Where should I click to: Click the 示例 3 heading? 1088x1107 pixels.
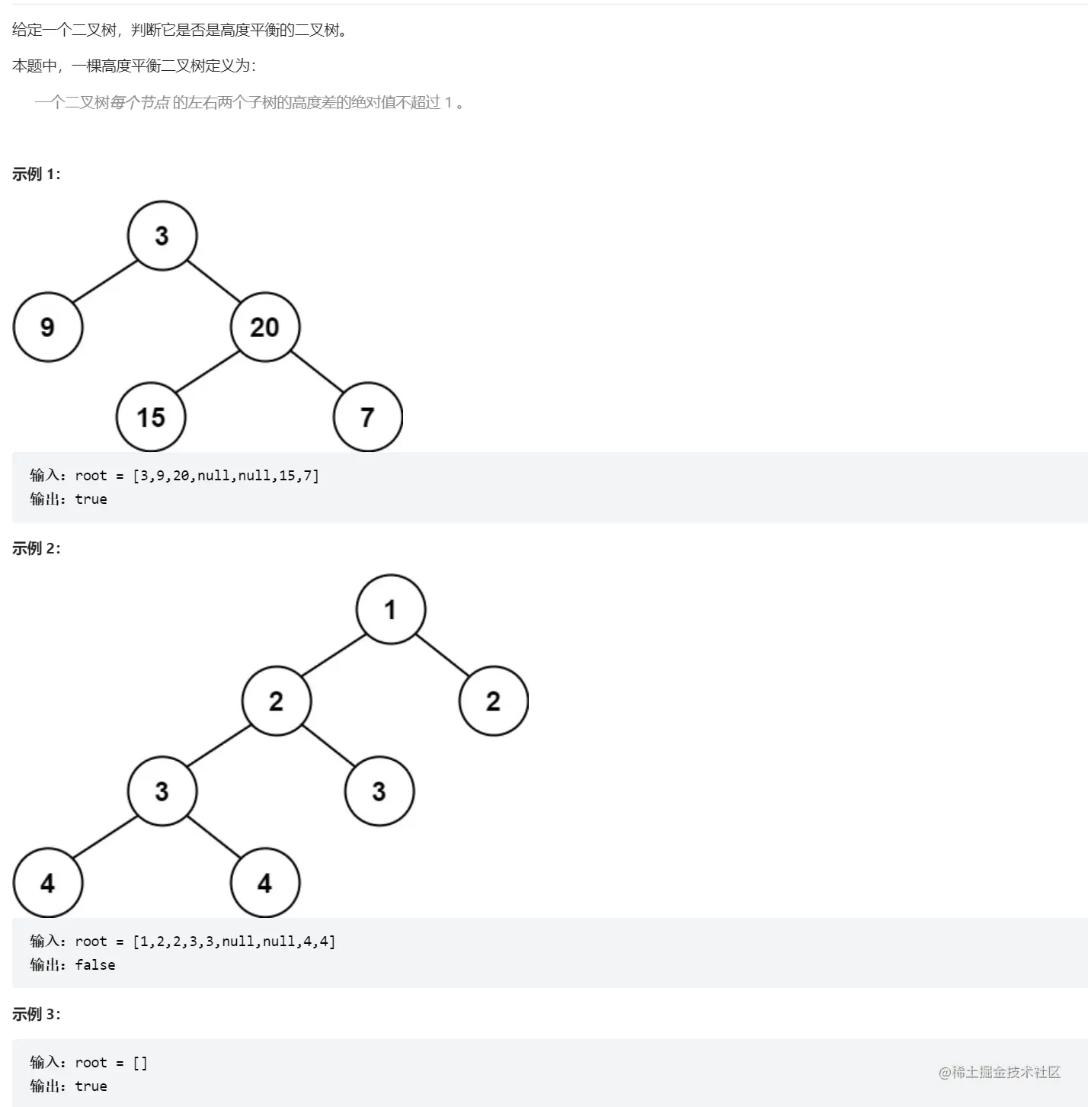[36, 1014]
